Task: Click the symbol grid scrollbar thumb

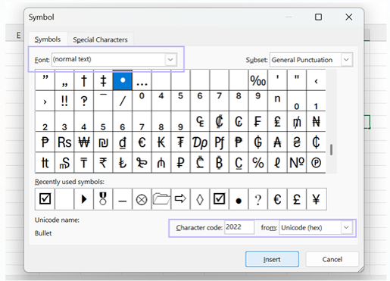Action: click(331, 150)
